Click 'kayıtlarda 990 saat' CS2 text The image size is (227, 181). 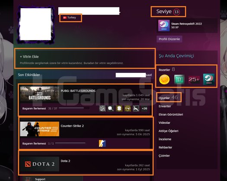(137, 130)
